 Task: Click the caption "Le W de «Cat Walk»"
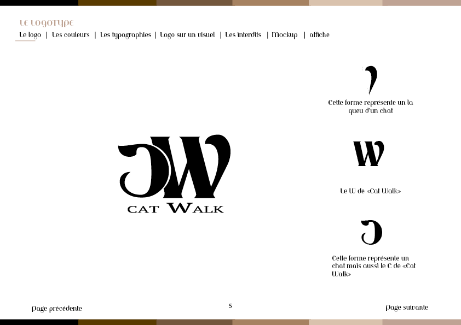coord(371,191)
